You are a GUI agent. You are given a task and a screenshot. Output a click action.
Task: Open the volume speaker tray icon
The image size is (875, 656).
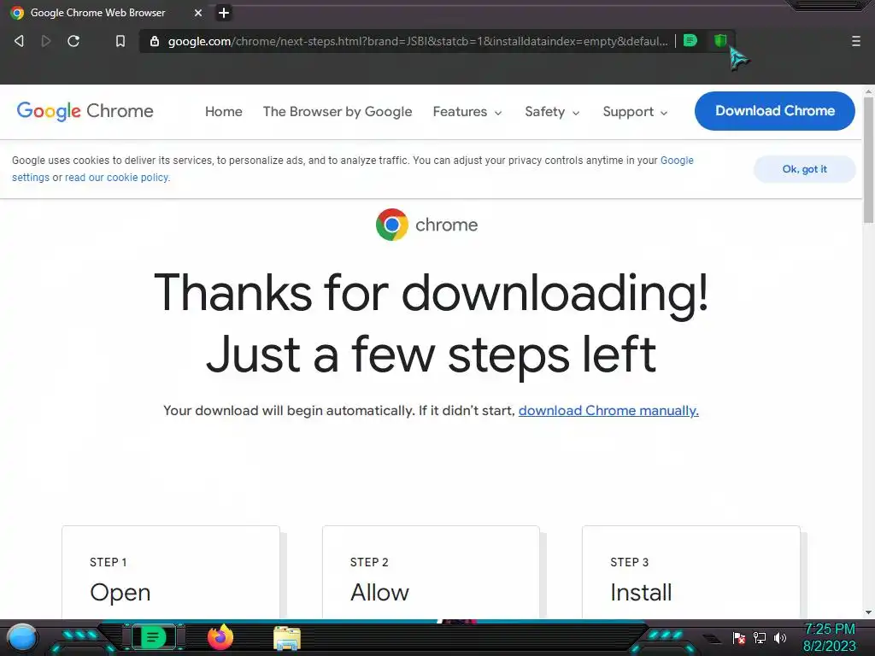pyautogui.click(x=779, y=637)
